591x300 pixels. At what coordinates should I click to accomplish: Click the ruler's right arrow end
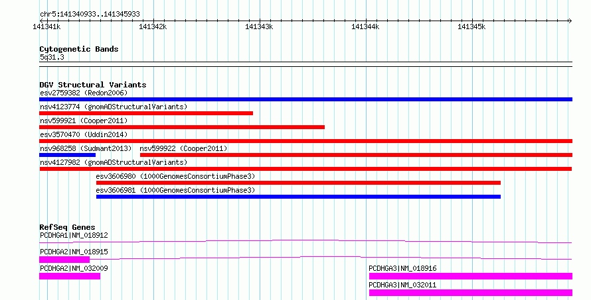point(570,21)
